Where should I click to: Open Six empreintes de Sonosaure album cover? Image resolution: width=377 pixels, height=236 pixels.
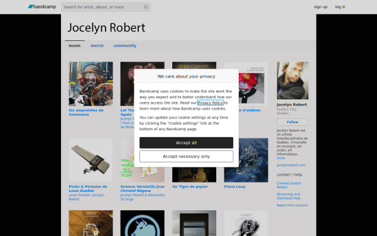91,84
